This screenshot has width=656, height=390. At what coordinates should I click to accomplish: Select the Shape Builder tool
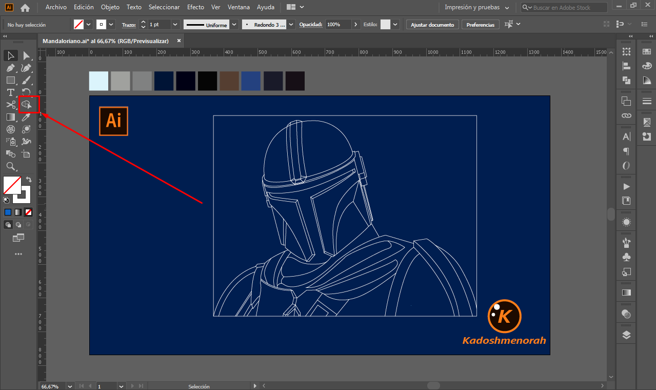pos(26,105)
